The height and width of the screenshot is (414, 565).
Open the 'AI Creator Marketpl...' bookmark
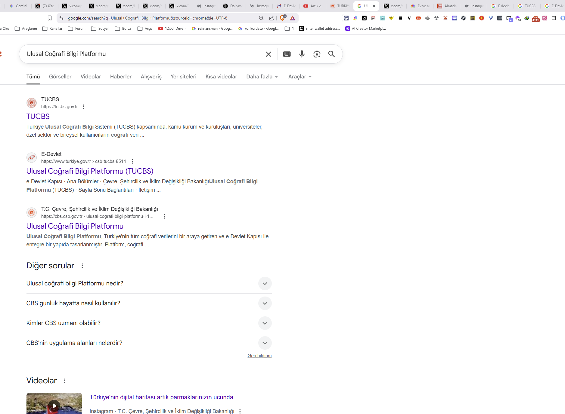[x=365, y=29]
